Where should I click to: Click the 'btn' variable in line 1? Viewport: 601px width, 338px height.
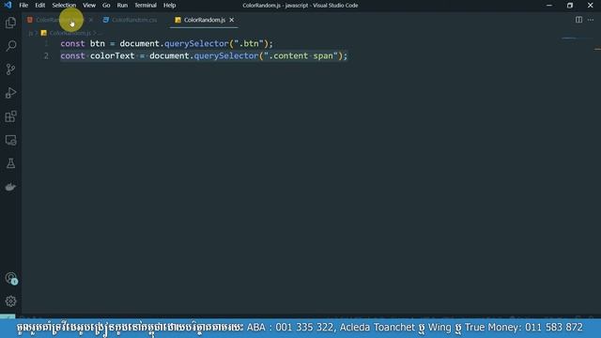click(x=98, y=44)
